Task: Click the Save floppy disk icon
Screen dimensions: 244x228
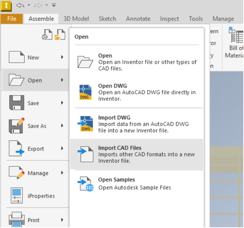Action: 17,103
